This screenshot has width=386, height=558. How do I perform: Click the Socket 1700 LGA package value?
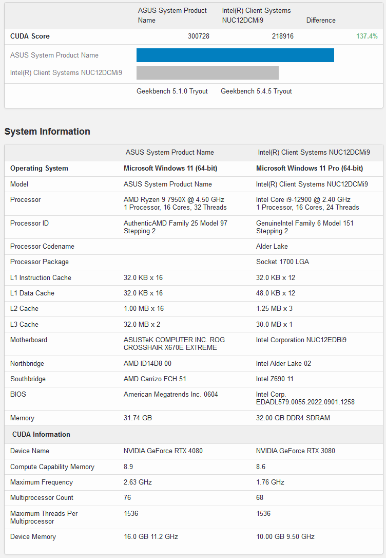click(x=282, y=262)
